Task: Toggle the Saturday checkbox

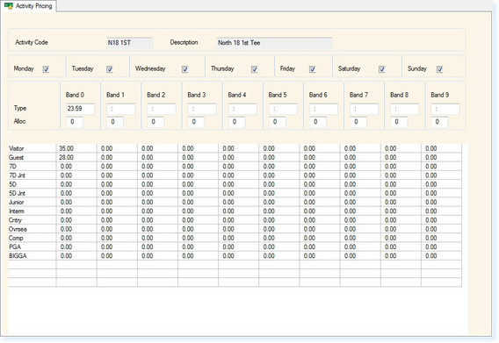Action: point(381,69)
